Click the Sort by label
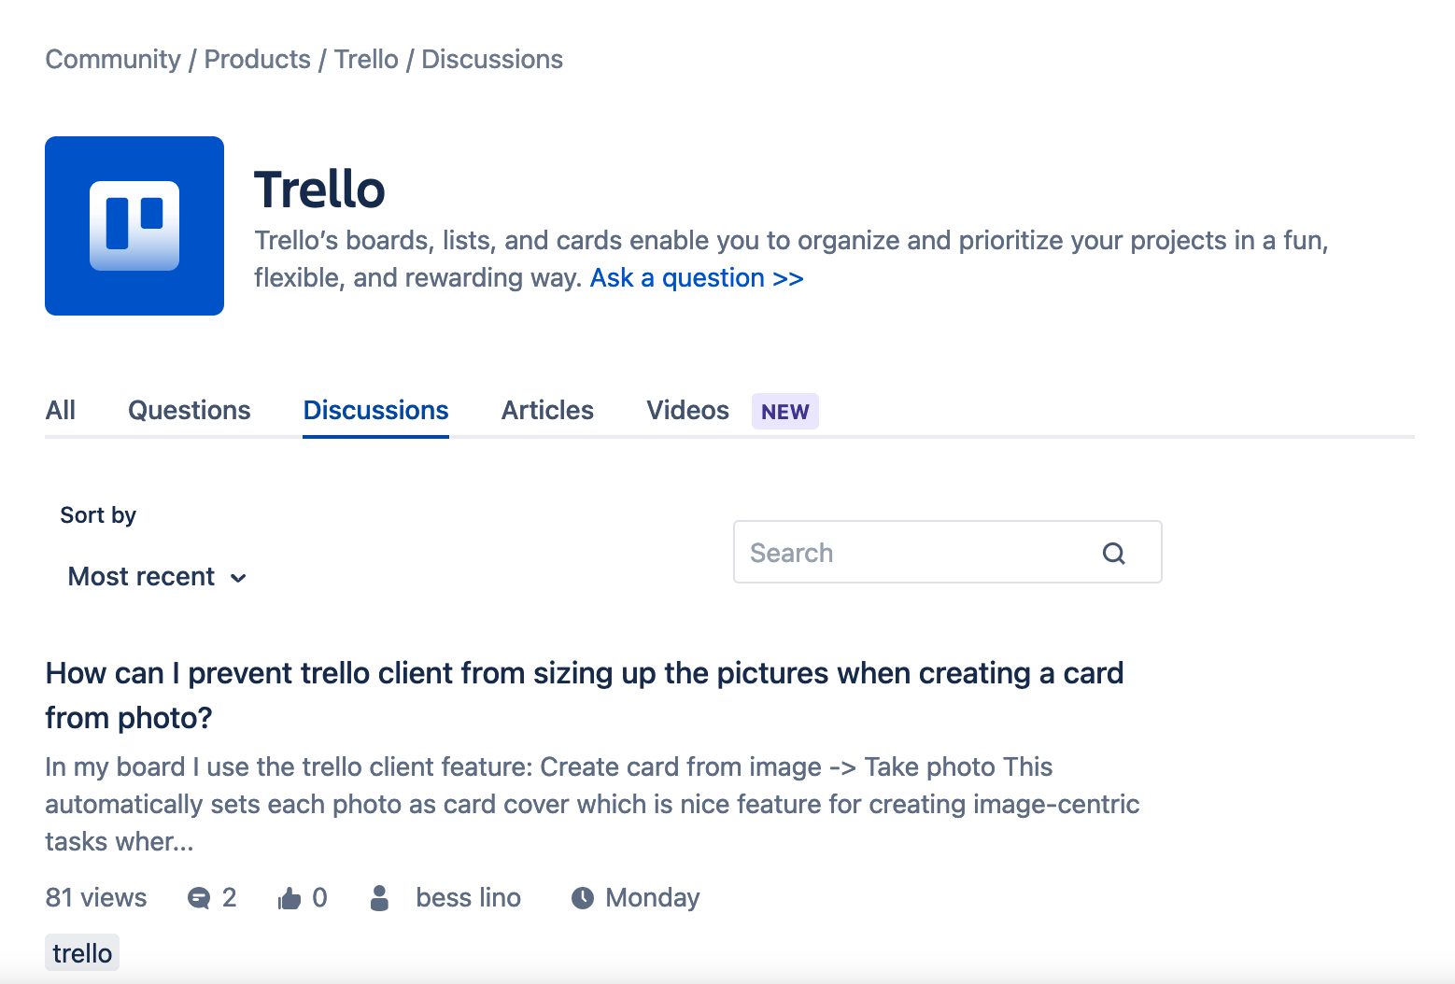 [98, 515]
